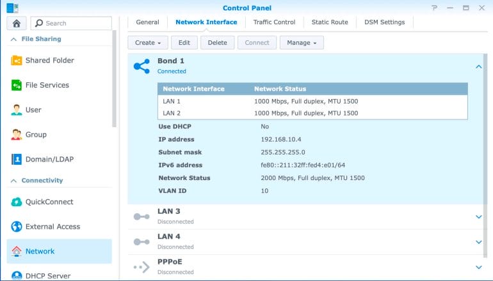Viewport: 493px width, 281px height.
Task: Open the DHCP Server icon
Action: click(x=17, y=276)
